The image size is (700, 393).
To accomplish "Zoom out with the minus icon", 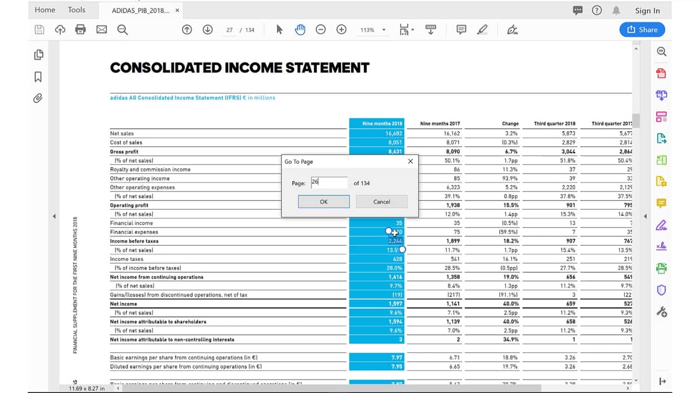I will tap(321, 30).
